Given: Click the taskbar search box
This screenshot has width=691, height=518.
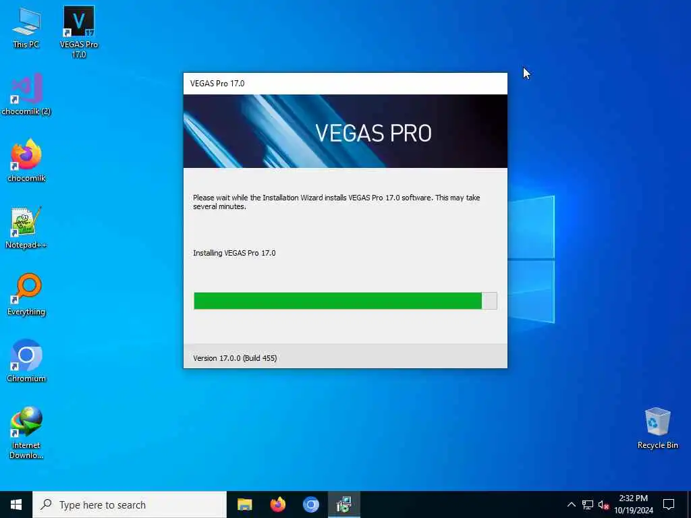Looking at the screenshot, I should point(130,505).
